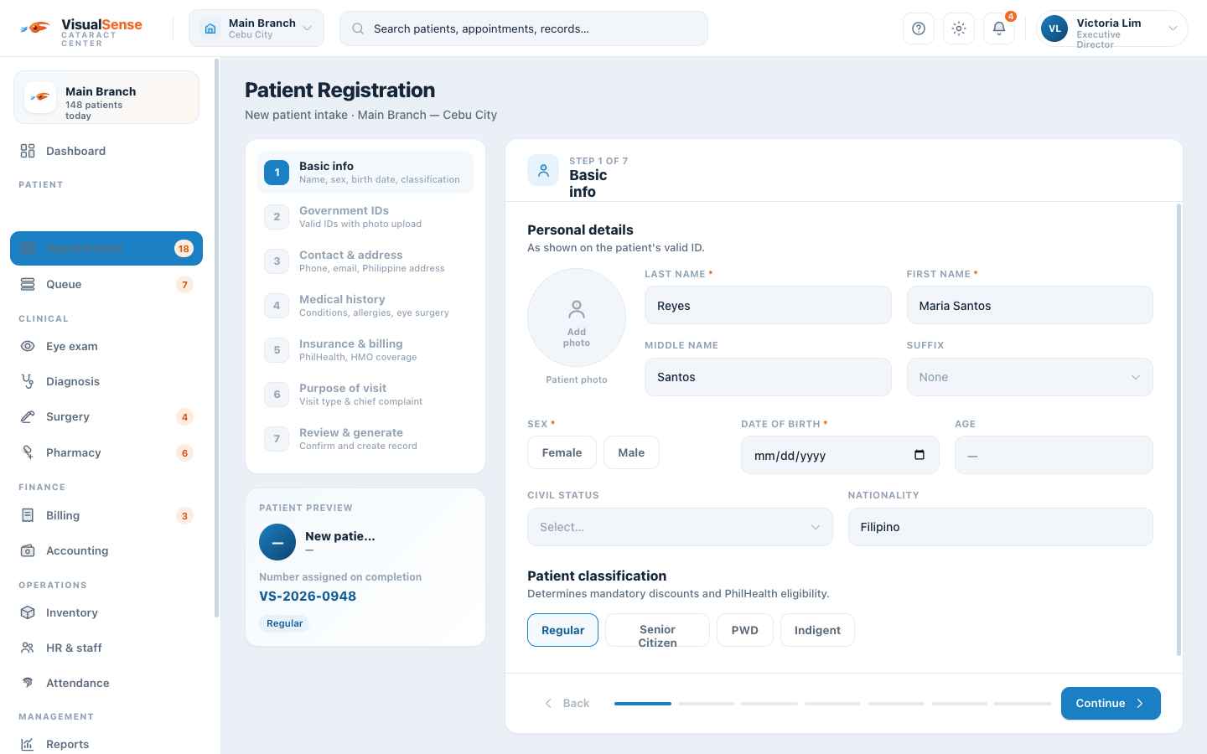Image resolution: width=1207 pixels, height=754 pixels.
Task: Click the Regular tag in patient preview
Action: pyautogui.click(x=284, y=623)
